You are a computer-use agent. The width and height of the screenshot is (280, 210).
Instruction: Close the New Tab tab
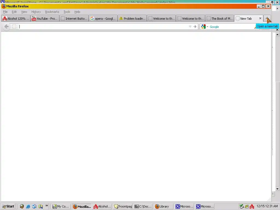260,18
